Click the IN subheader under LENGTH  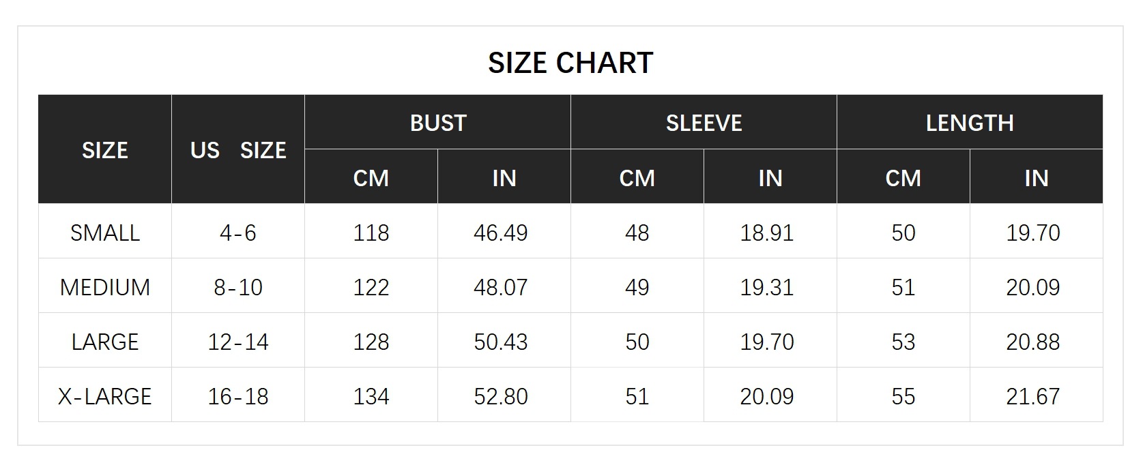coord(1036,178)
